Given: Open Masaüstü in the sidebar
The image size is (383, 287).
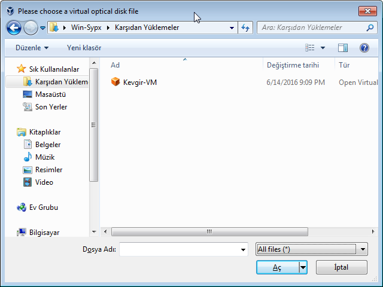Looking at the screenshot, I should pos(50,94).
